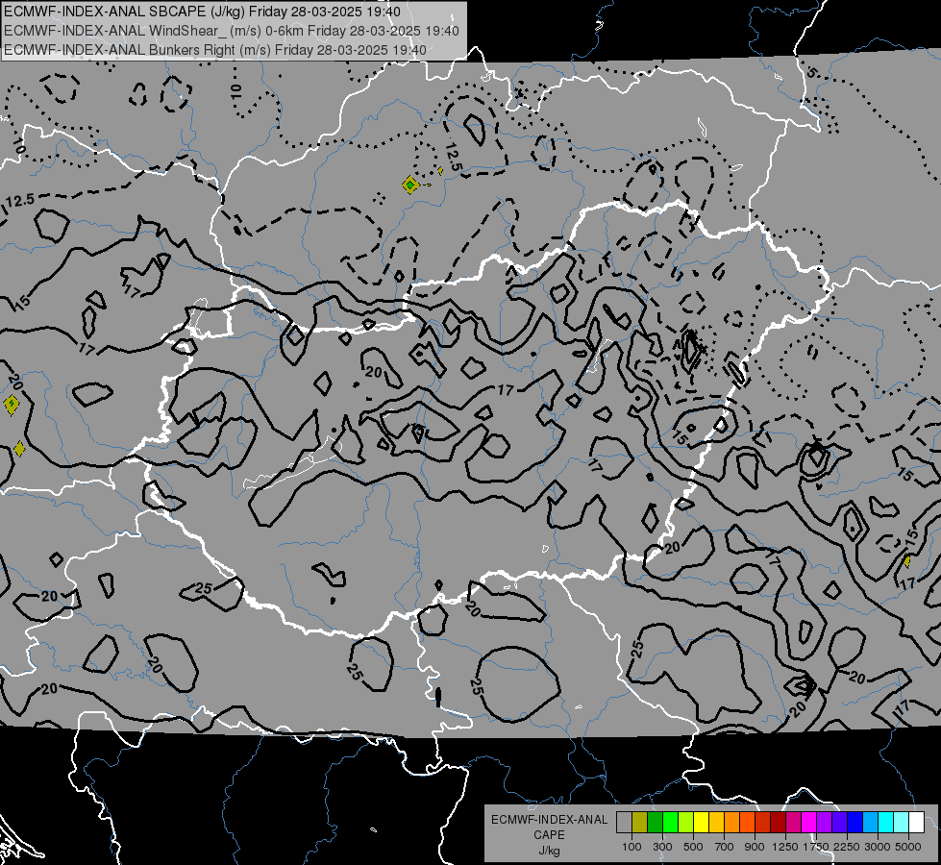Click the 300 value on the legend scale

pyautogui.click(x=662, y=847)
